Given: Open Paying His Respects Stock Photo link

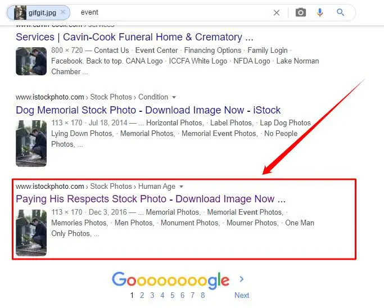Looking at the screenshot, I should [151, 199].
